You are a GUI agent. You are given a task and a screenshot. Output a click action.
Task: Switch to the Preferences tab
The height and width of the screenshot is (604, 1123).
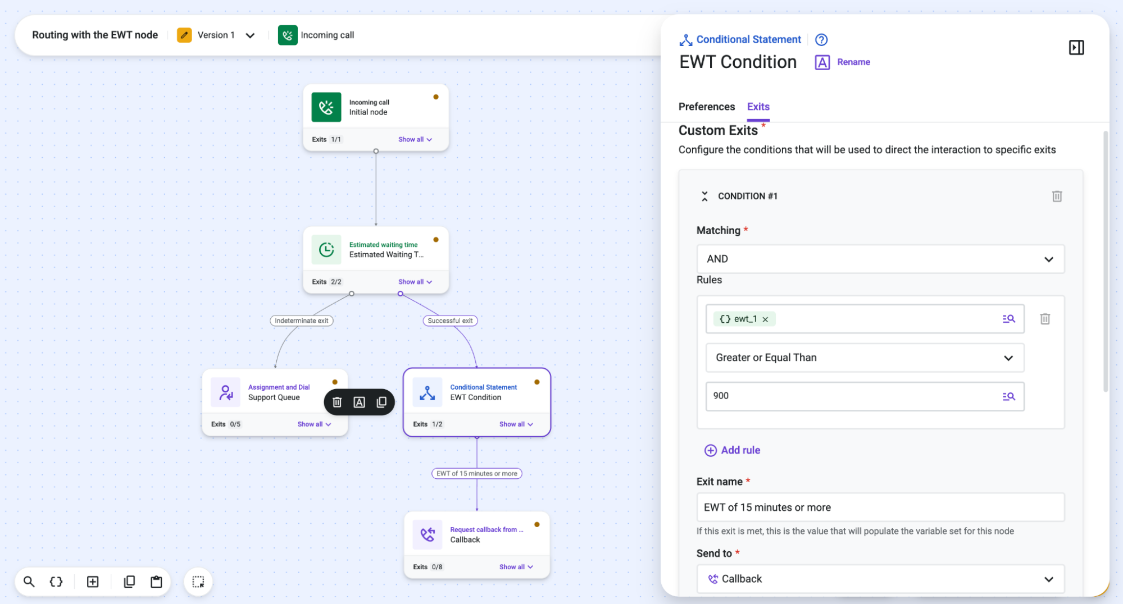point(706,107)
